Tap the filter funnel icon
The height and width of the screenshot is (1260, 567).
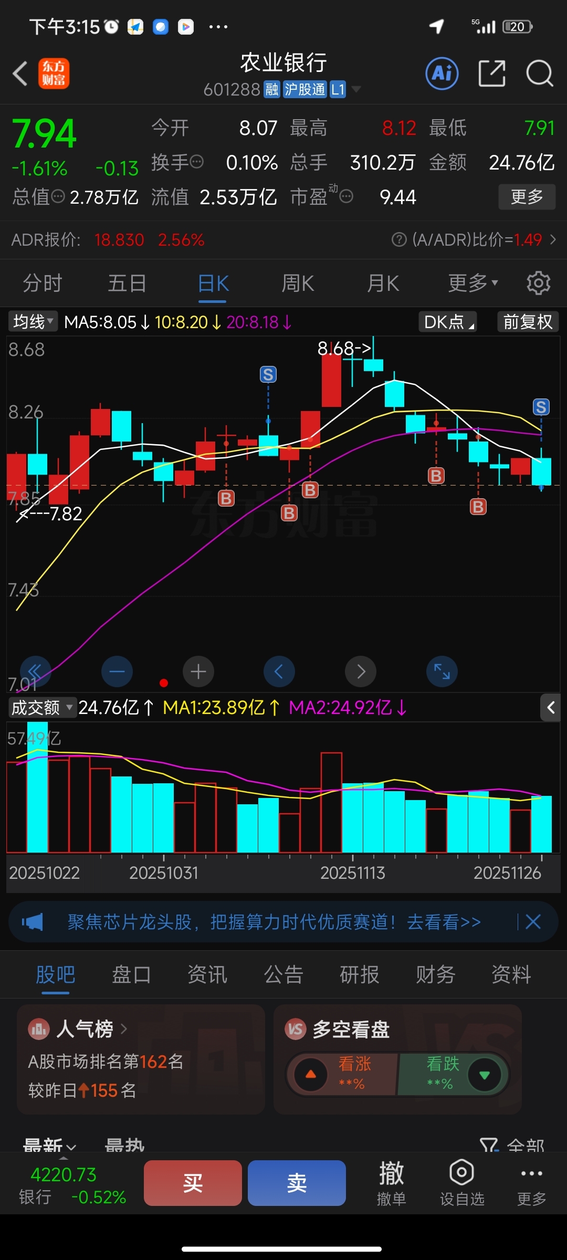point(489,1144)
